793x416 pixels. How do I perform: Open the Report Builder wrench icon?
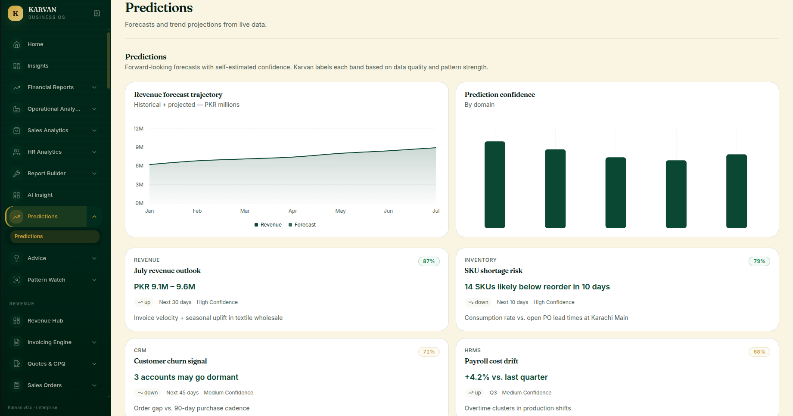pyautogui.click(x=16, y=174)
